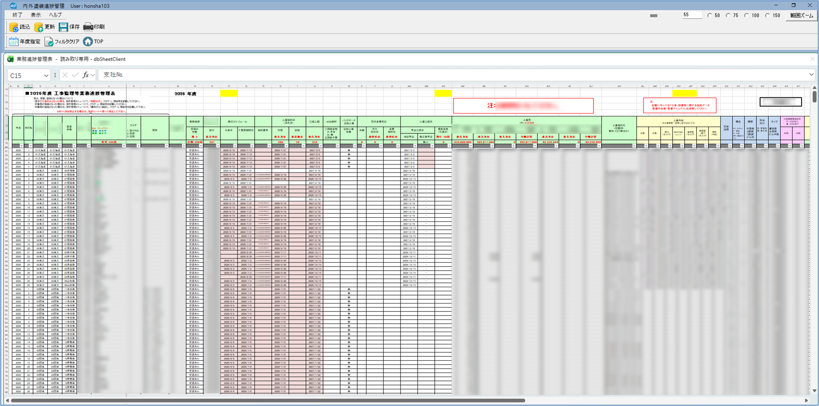
Task: Expand the formula bar chevron
Action: pyautogui.click(x=811, y=75)
